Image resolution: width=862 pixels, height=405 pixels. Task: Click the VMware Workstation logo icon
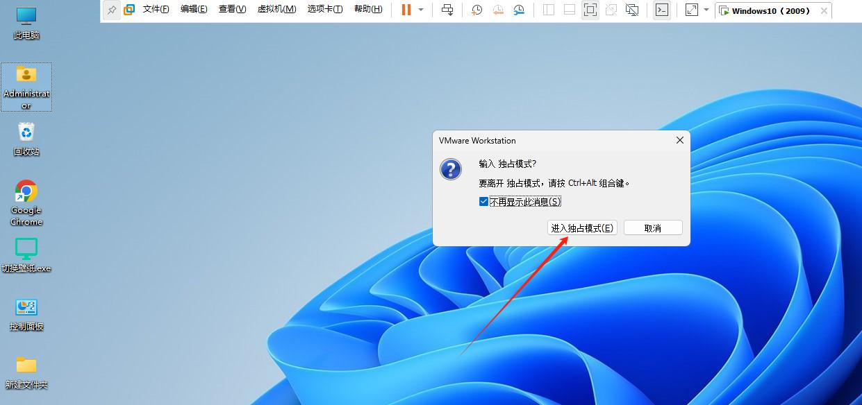coord(129,10)
